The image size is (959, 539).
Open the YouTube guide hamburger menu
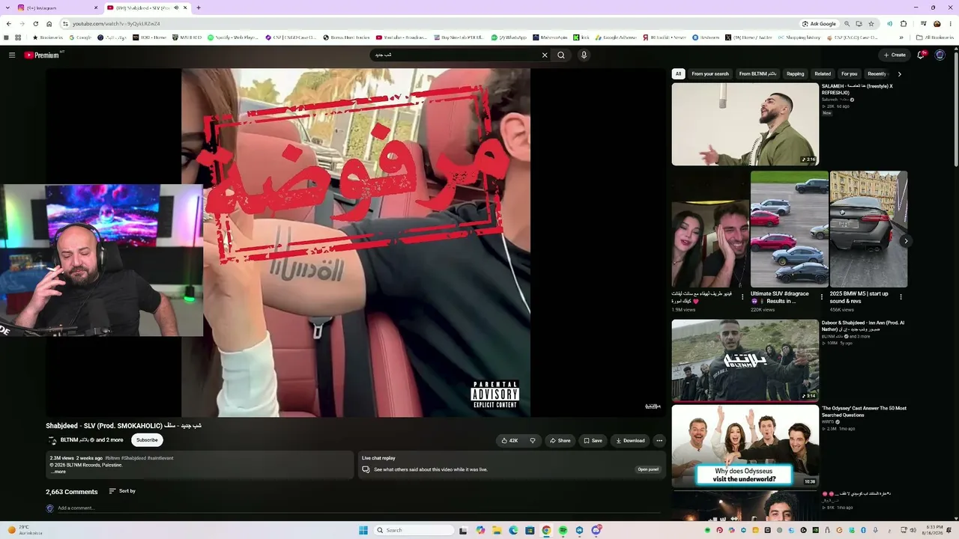tap(12, 55)
